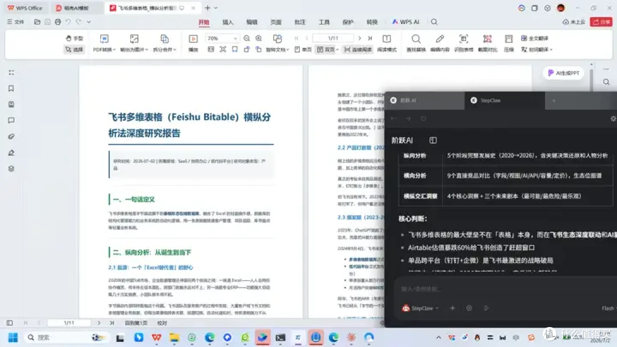Open a new tab with the plus button

click(207, 8)
